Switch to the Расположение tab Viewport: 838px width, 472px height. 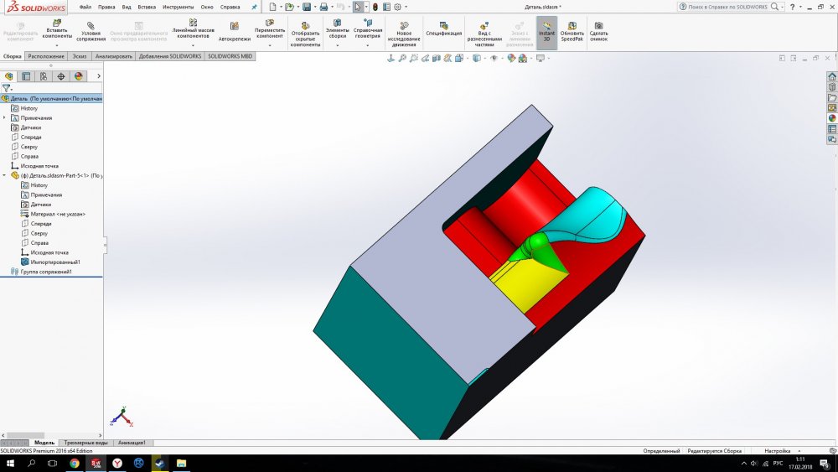click(46, 56)
